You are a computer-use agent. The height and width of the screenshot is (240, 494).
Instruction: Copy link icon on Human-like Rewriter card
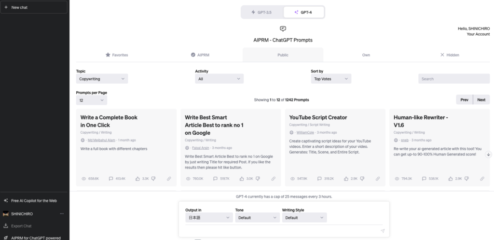tap(482, 179)
